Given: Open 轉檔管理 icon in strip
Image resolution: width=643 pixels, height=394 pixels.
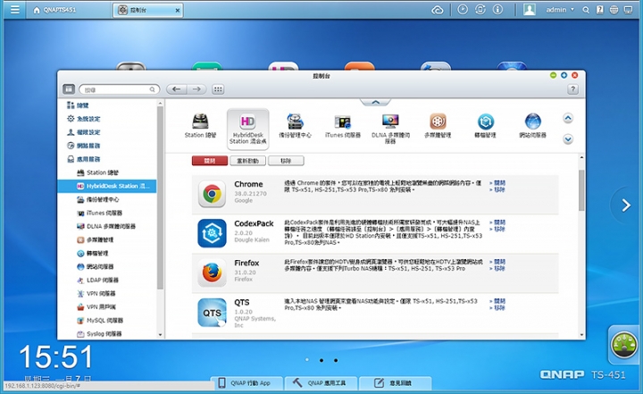Looking at the screenshot, I should tap(486, 126).
